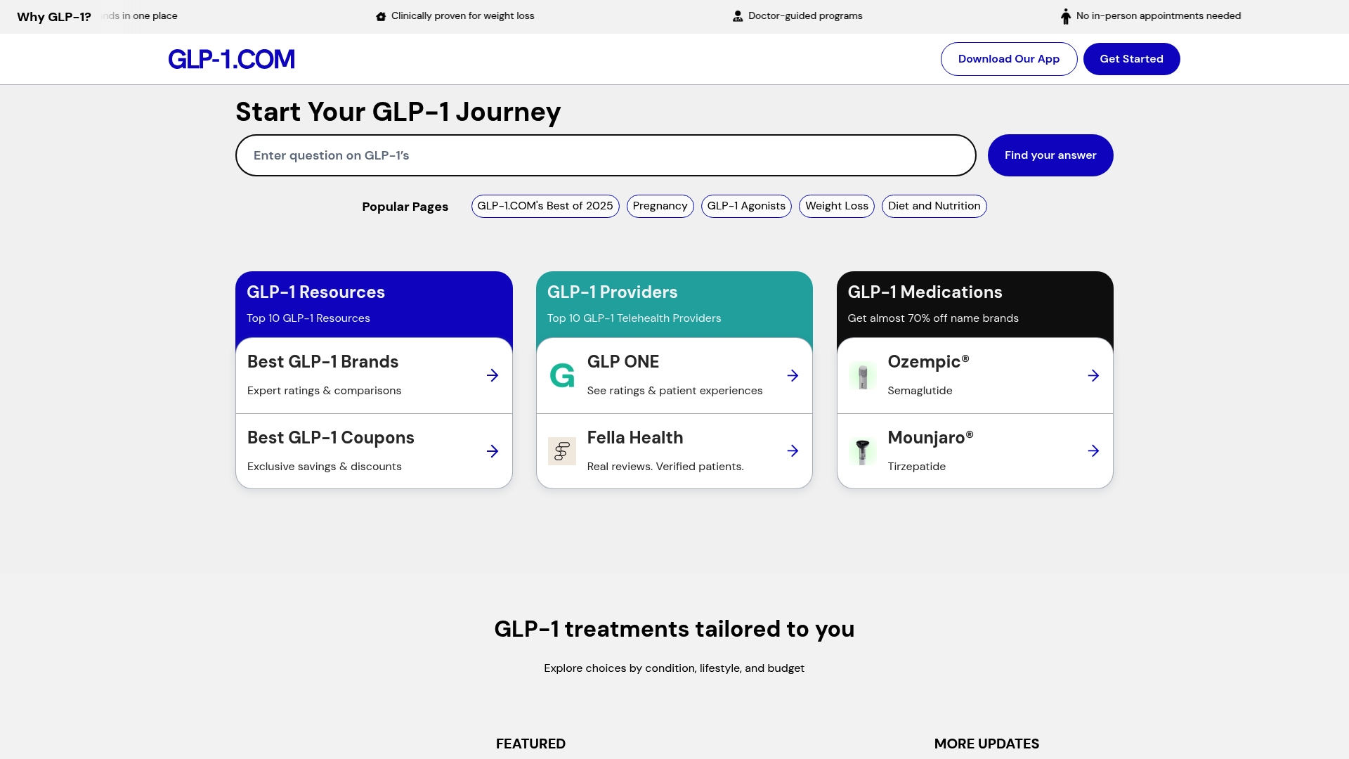Screen dimensions: 1349x759
Task: Click the person icon for no in-person appointments
Action: tap(1066, 15)
